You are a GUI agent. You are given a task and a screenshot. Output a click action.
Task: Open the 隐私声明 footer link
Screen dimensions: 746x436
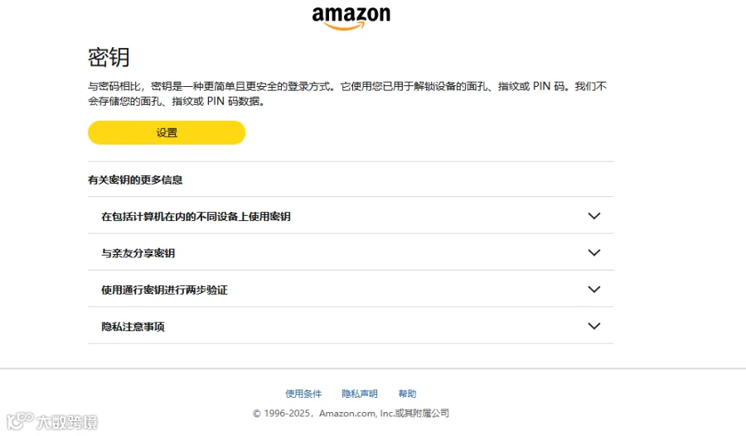click(x=359, y=394)
